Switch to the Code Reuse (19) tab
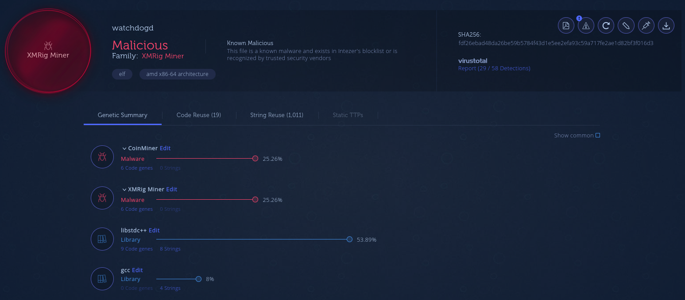Image resolution: width=685 pixels, height=300 pixels. click(198, 115)
